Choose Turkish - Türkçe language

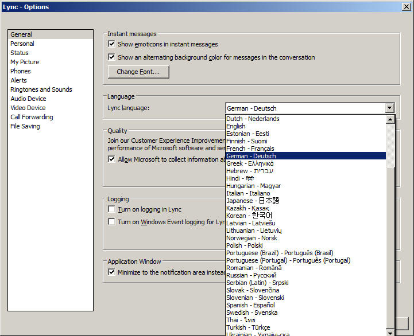305,327
